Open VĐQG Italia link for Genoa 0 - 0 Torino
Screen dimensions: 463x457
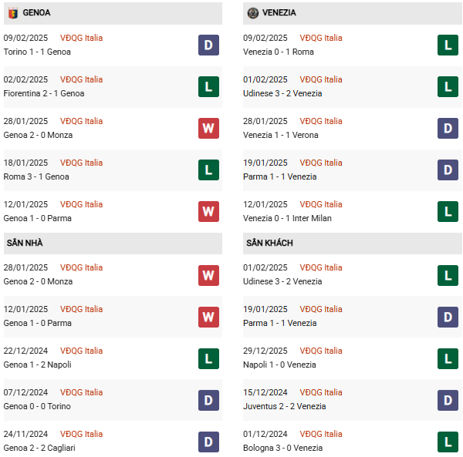click(x=81, y=392)
